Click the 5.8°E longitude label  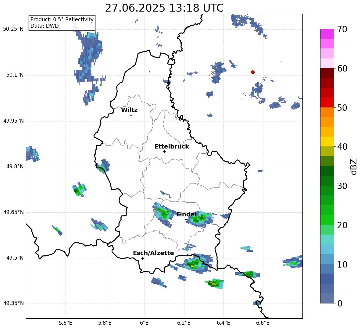[105, 323]
